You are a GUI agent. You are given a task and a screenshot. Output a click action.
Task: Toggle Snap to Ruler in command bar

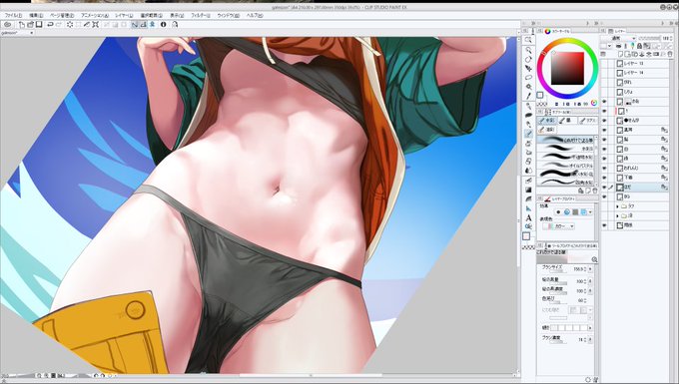(x=135, y=25)
